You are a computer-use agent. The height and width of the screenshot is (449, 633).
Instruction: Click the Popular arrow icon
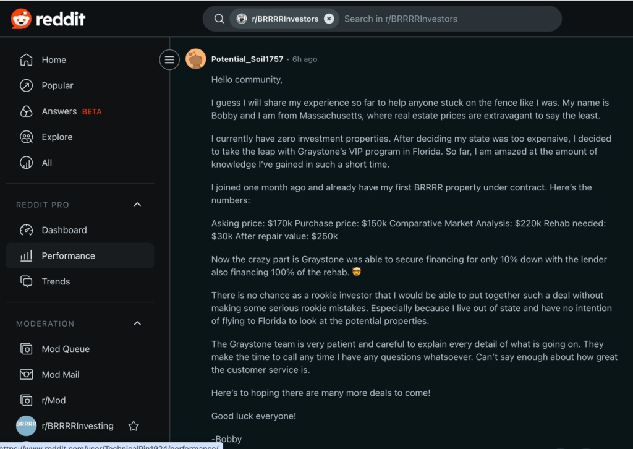[26, 85]
